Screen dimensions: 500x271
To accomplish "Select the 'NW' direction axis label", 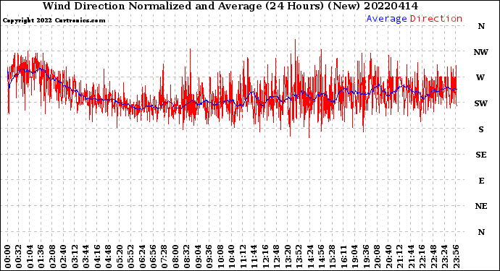I will click(481, 52).
